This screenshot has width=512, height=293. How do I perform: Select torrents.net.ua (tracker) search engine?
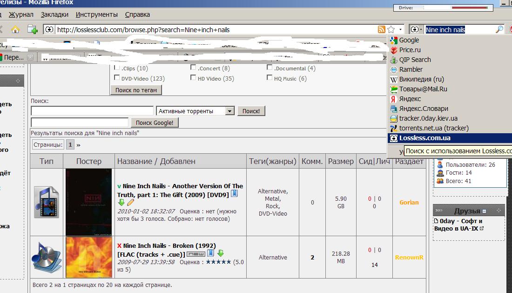point(450,129)
